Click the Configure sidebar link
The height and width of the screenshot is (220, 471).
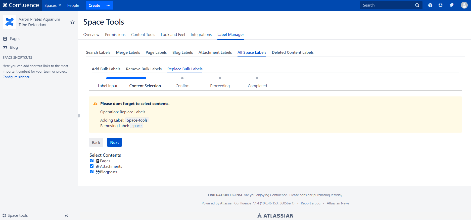point(16,77)
